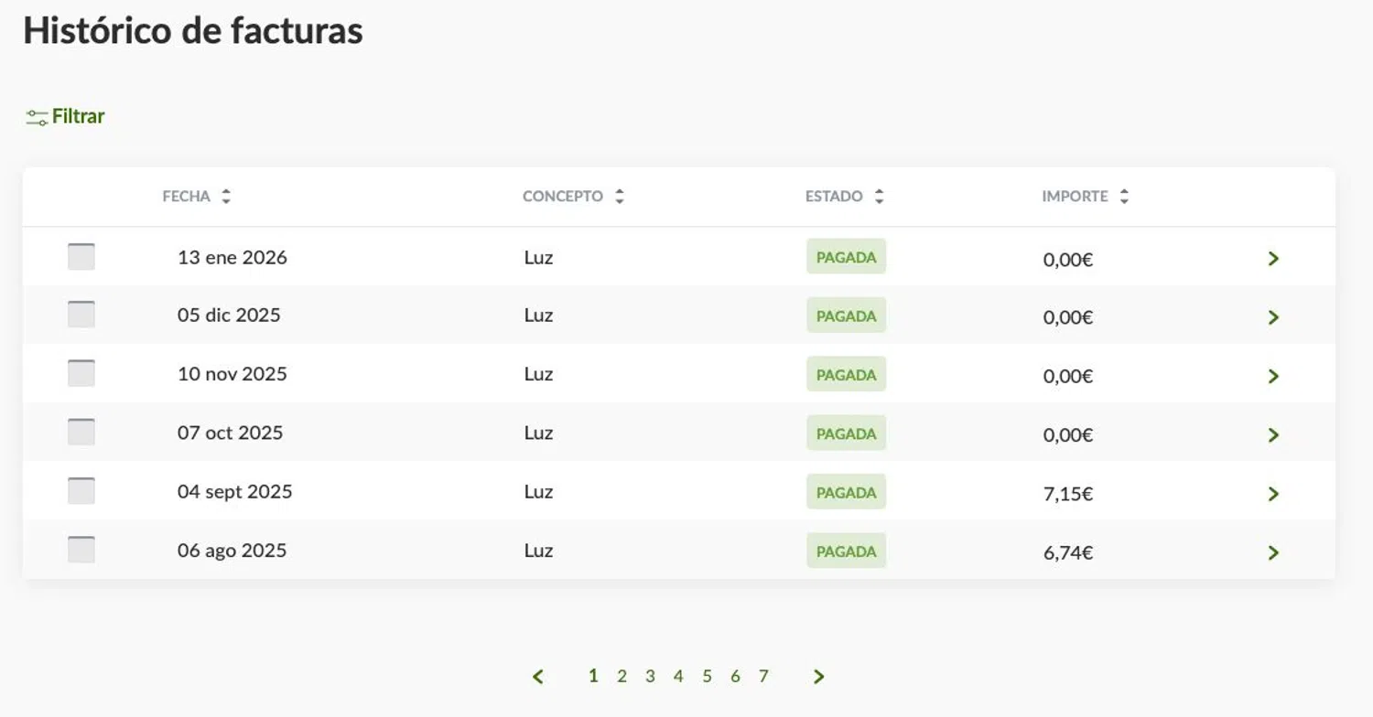The image size is (1373, 717).
Task: Expand the 06 ago 2025 invoice row arrow
Action: click(1273, 552)
